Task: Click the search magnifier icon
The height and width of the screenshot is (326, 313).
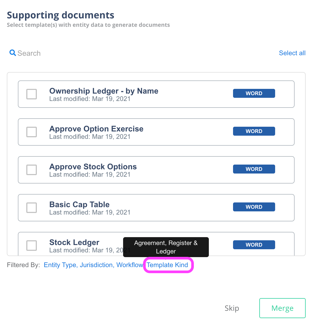Action: pyautogui.click(x=13, y=53)
